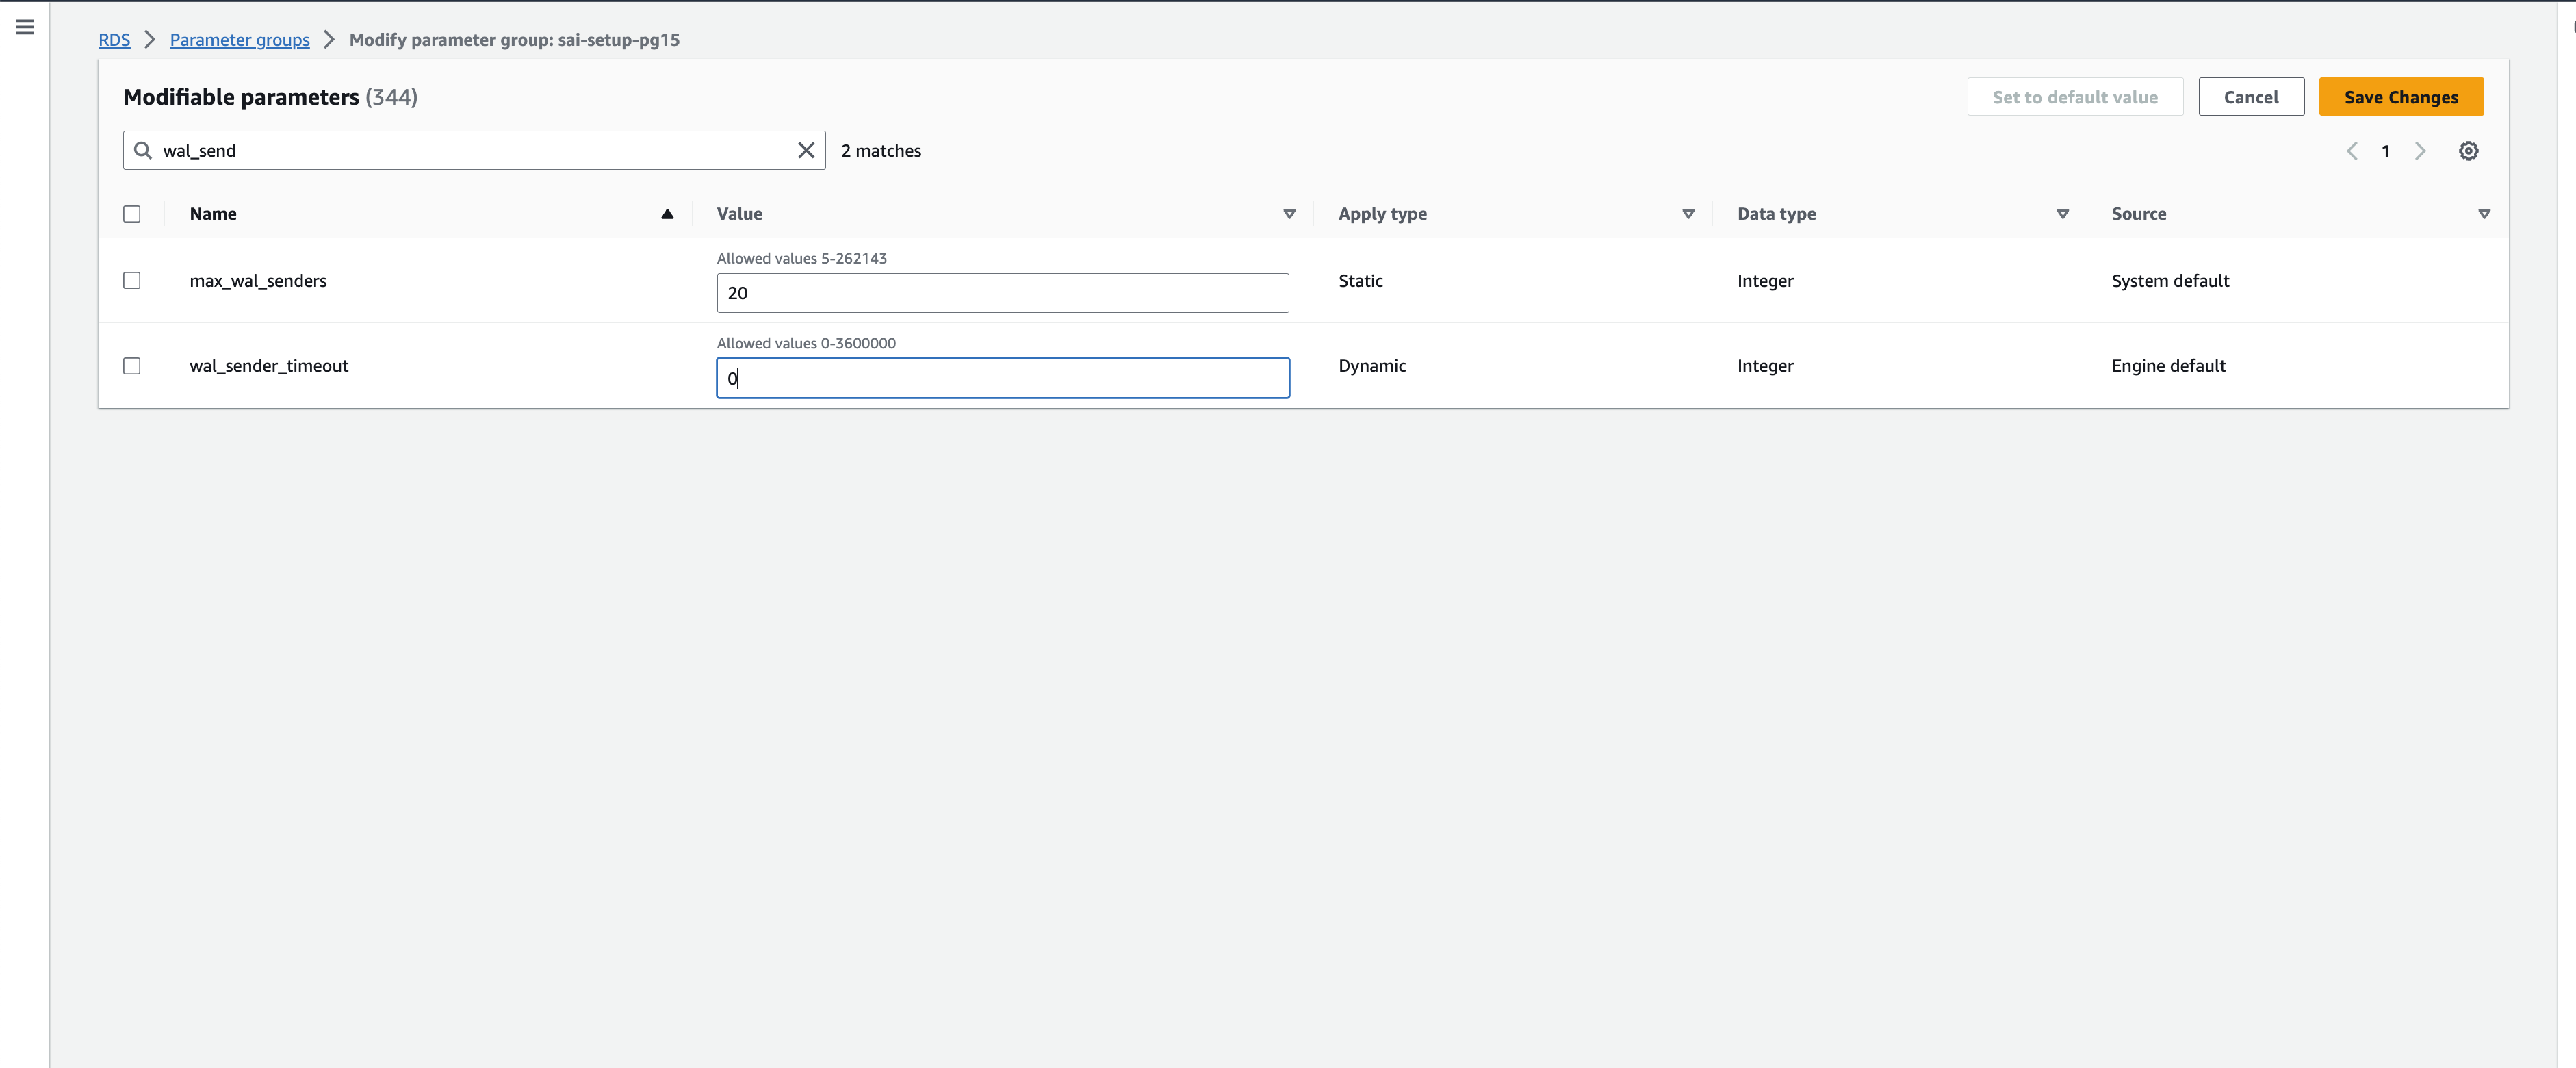Open the Apply type column filter dropdown

[1688, 214]
